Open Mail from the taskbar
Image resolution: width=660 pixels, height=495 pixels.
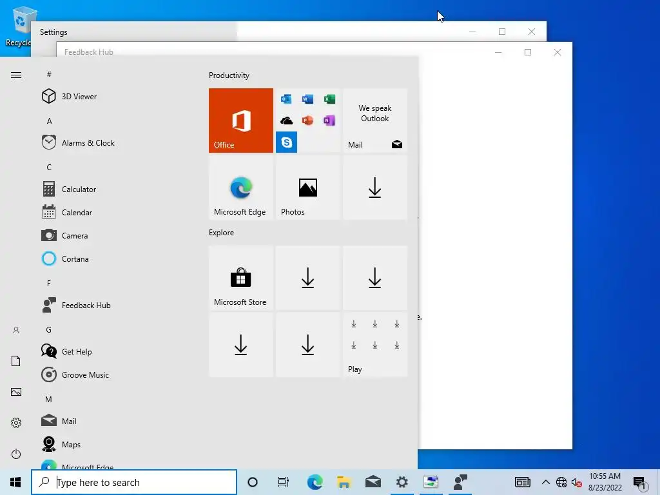(x=373, y=482)
